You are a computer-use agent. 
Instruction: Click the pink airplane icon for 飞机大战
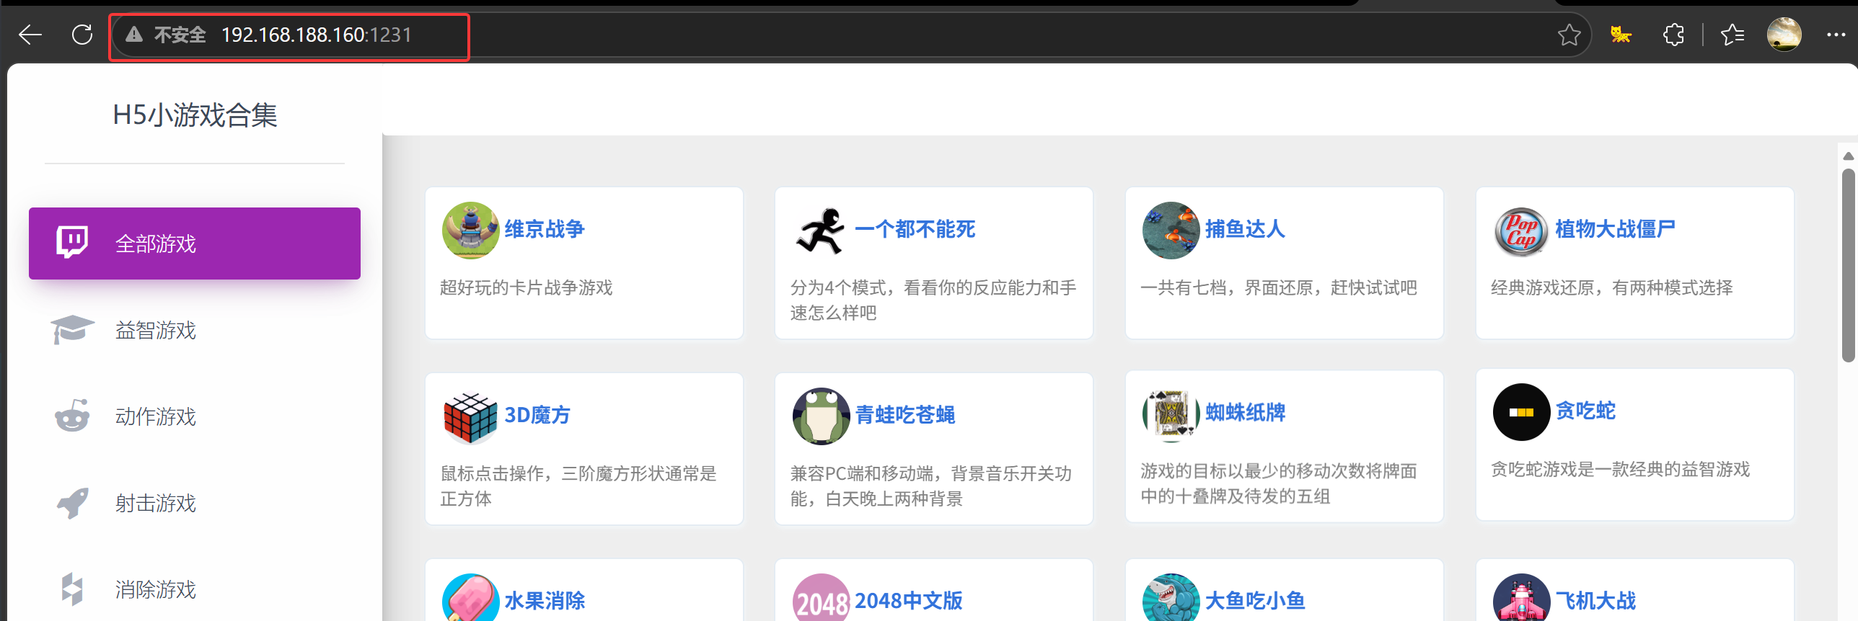pyautogui.click(x=1521, y=598)
